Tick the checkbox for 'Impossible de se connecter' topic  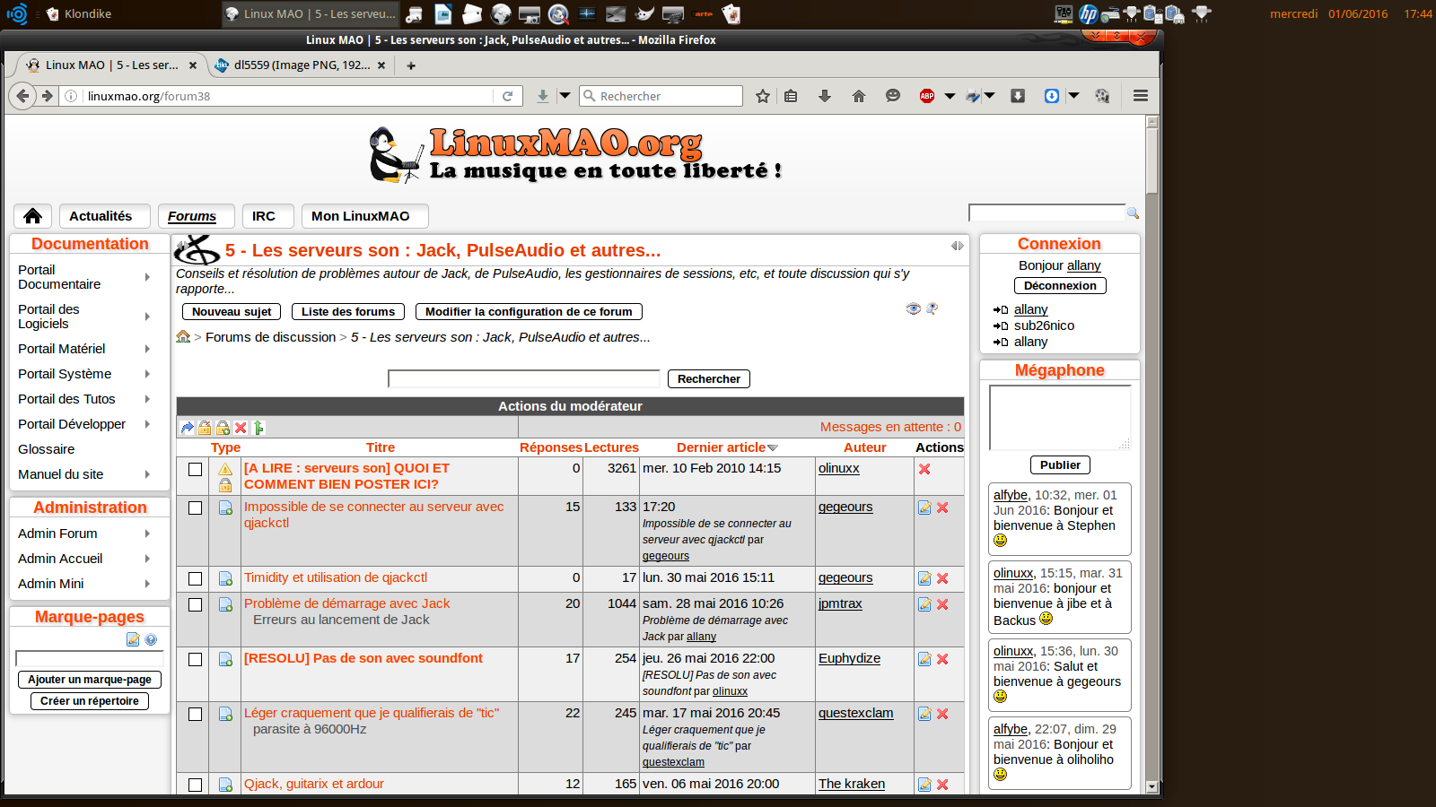(x=195, y=508)
